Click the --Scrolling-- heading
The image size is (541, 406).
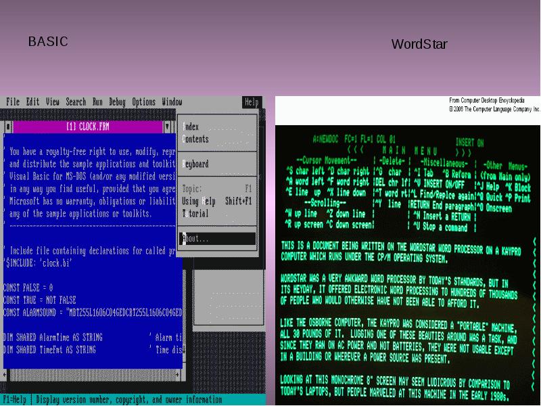pos(325,202)
